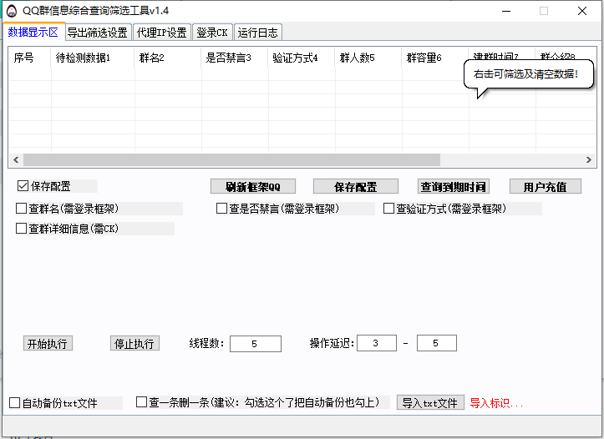Image resolution: width=604 pixels, height=439 pixels.
Task: Click the 刷新框架QQ button
Action: [253, 186]
